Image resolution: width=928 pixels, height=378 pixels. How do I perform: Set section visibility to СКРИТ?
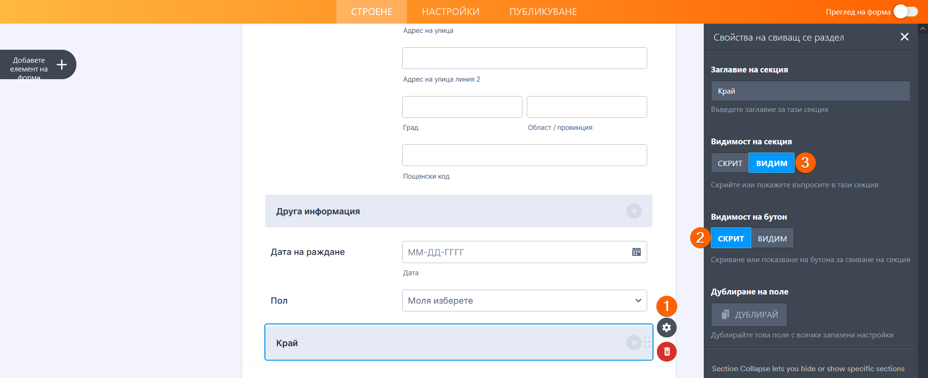(x=730, y=163)
